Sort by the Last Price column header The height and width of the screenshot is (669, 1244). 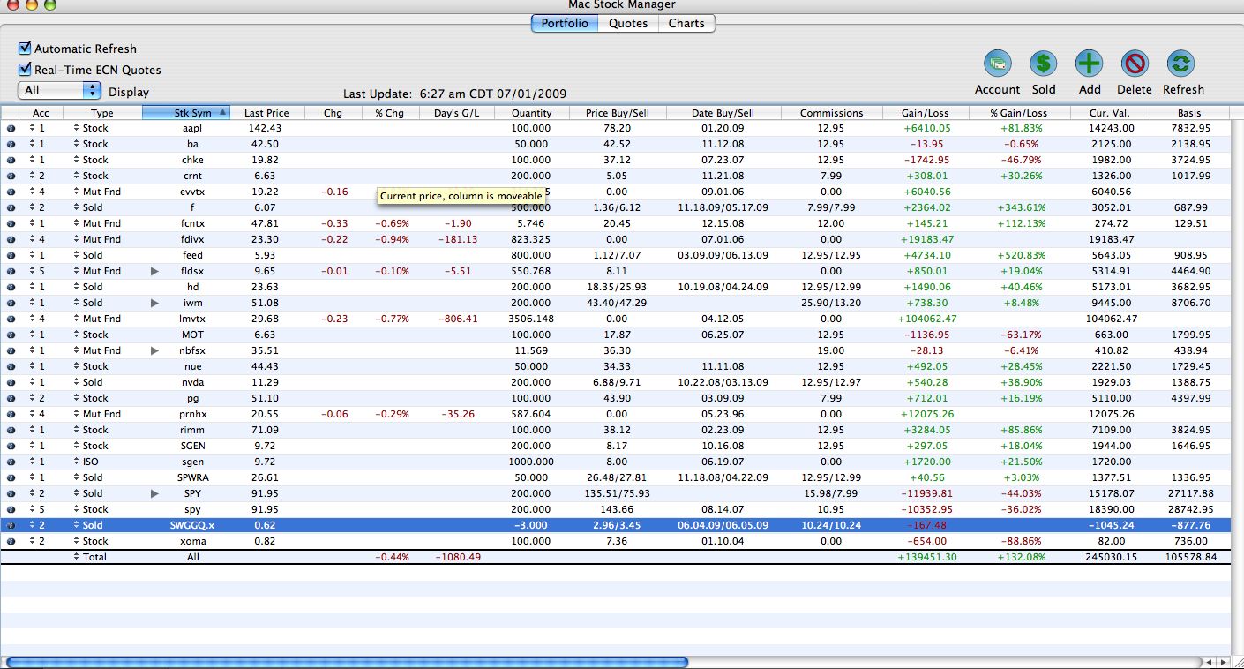tap(268, 113)
